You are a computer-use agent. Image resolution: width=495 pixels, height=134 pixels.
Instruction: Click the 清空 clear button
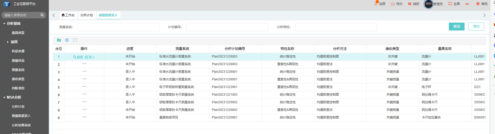[x=476, y=27]
